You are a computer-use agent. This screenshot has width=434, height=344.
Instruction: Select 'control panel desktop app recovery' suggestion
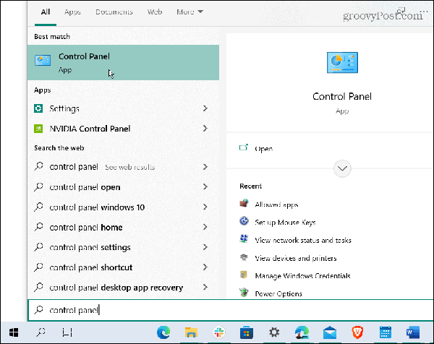click(x=123, y=288)
